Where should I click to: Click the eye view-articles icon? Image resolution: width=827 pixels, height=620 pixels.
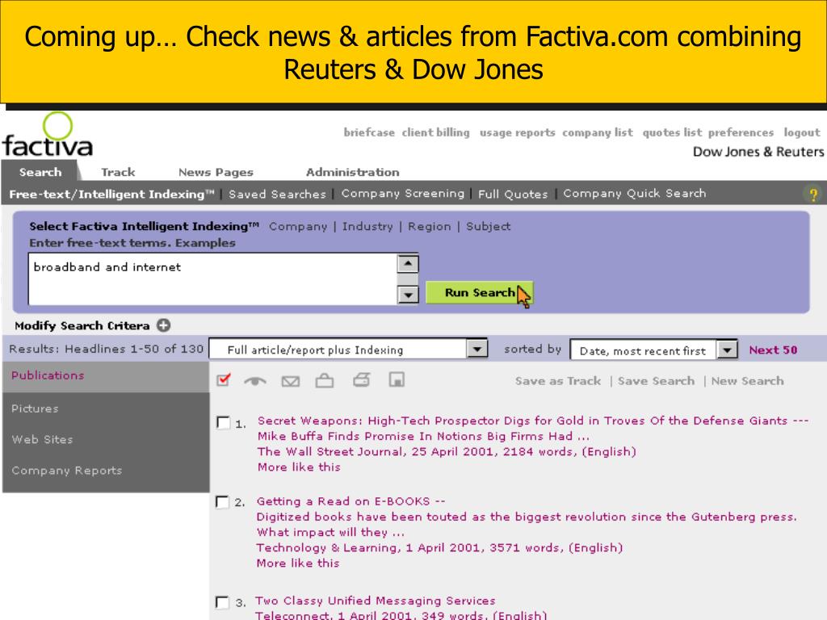tap(255, 381)
